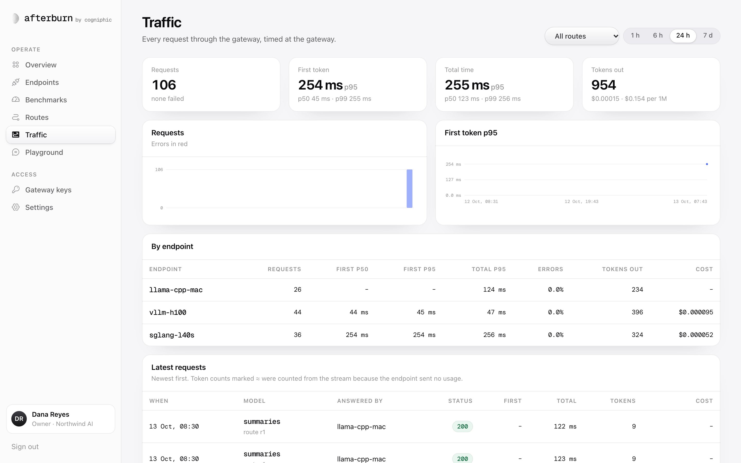Open the All routes dropdown
This screenshot has width=741, height=463.
tap(582, 36)
